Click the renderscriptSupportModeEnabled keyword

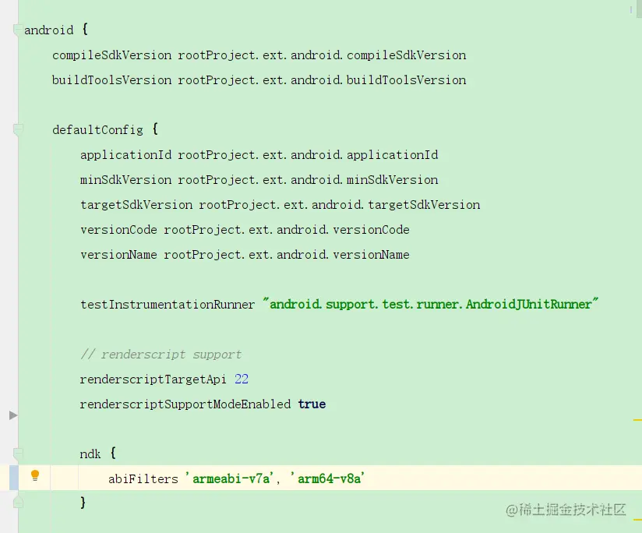point(185,404)
